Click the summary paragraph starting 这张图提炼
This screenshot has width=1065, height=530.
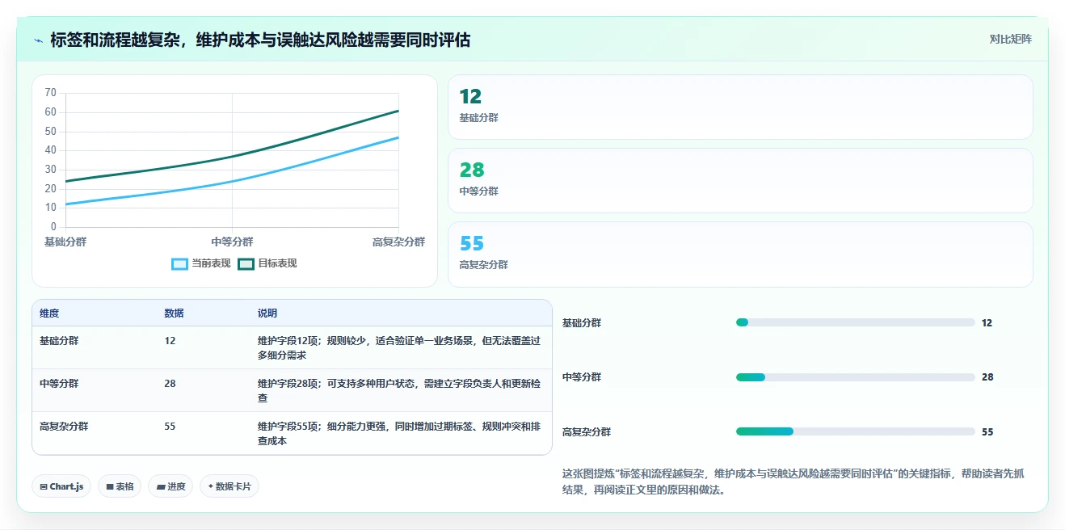click(793, 482)
